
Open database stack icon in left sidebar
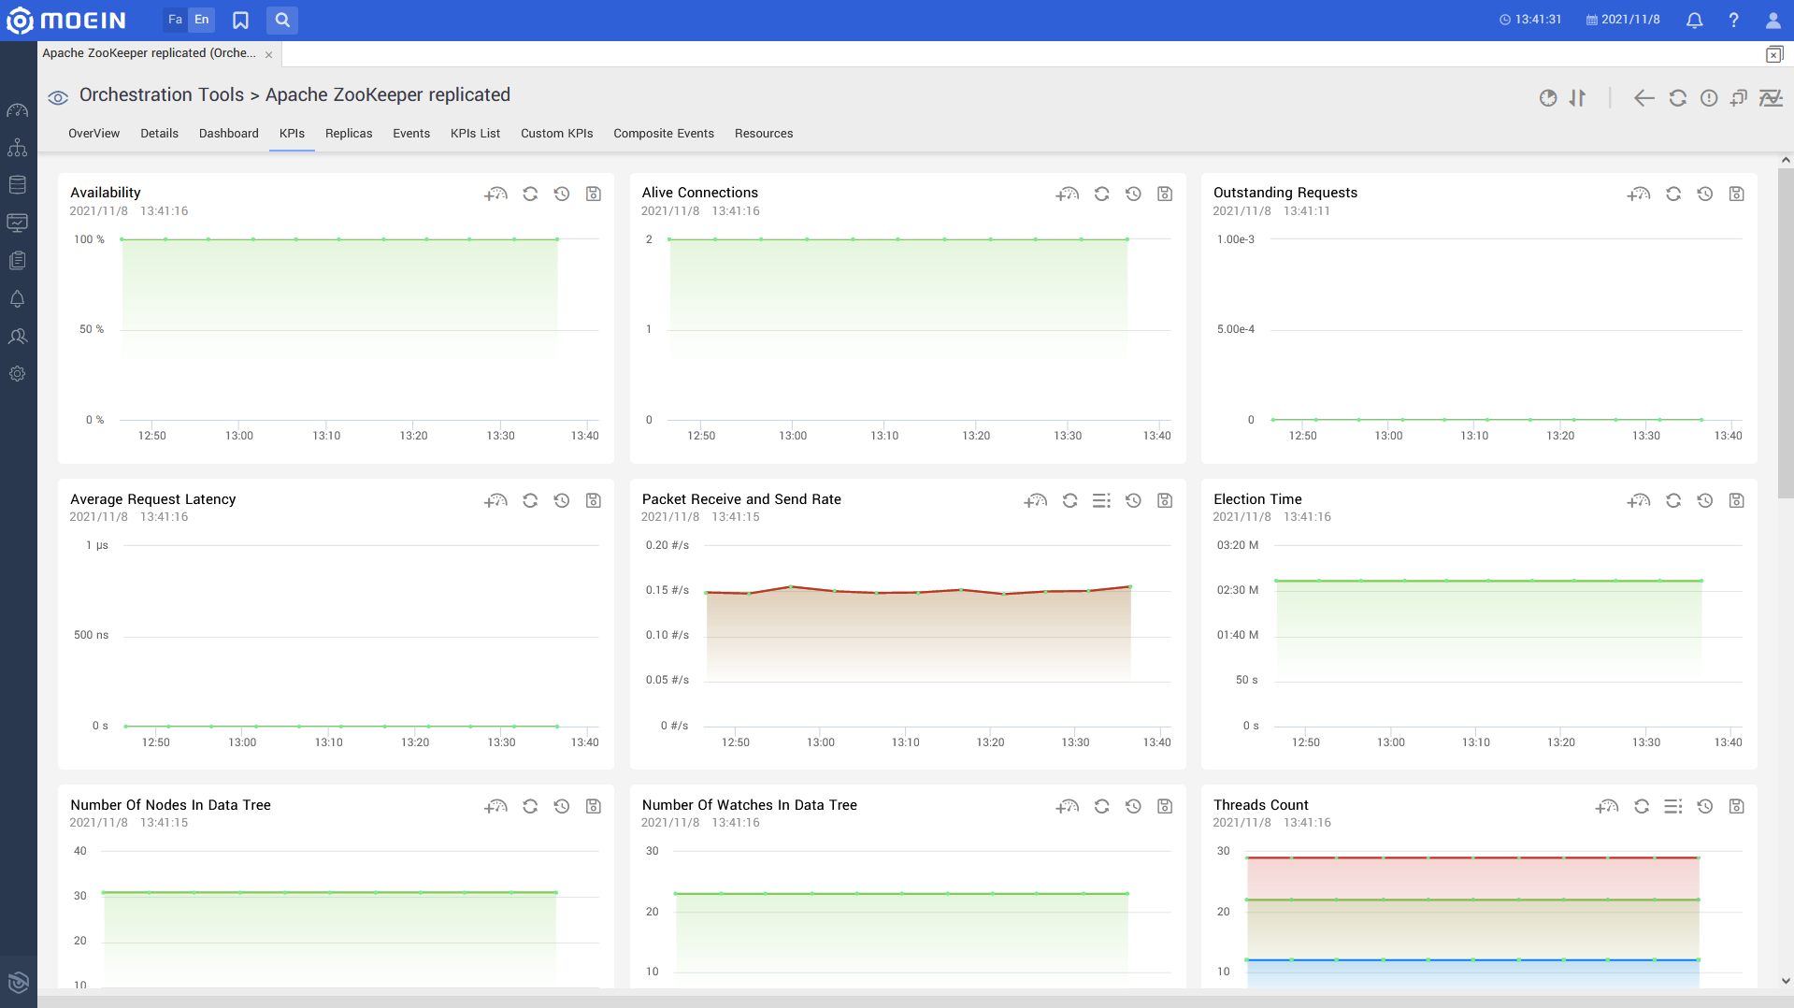(18, 185)
